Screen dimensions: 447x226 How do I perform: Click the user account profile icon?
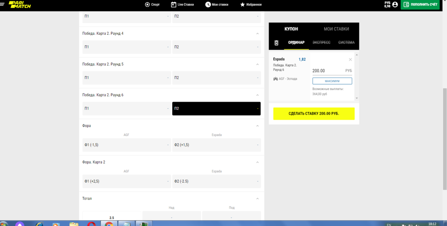(x=395, y=4)
